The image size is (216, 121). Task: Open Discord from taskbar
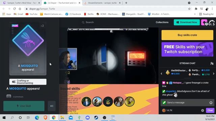click(87, 118)
